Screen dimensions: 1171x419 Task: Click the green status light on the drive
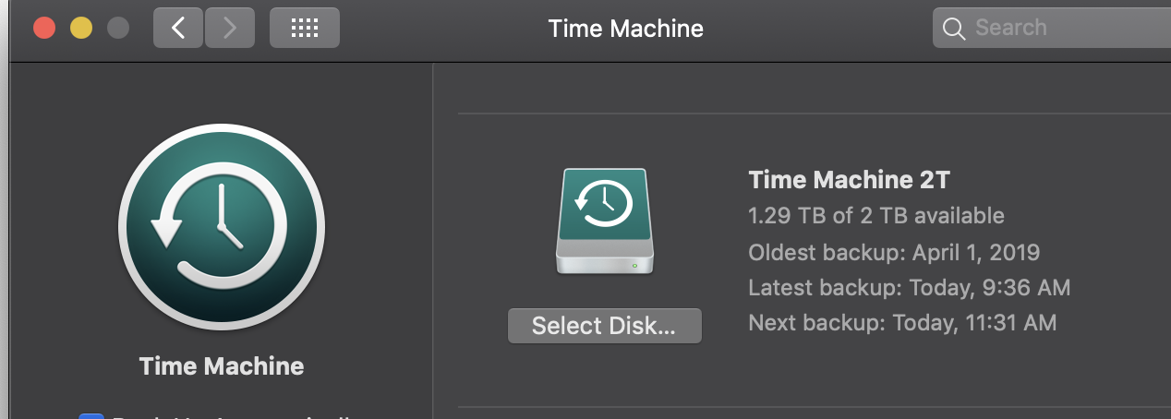(x=634, y=266)
